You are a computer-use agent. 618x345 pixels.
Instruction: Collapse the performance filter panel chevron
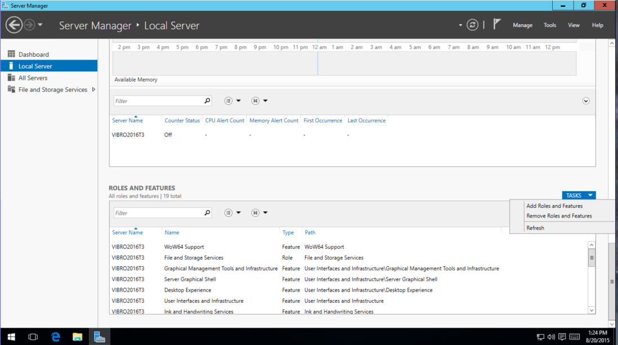coord(586,101)
